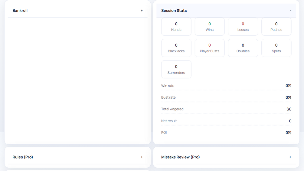
Task: Choose the Pushes stat card
Action: click(x=276, y=27)
